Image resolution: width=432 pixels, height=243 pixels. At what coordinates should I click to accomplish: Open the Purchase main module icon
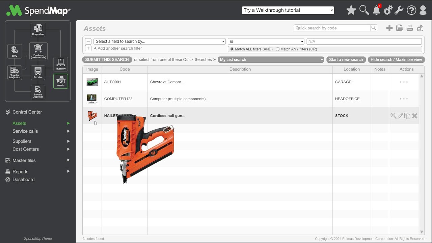[38, 51]
